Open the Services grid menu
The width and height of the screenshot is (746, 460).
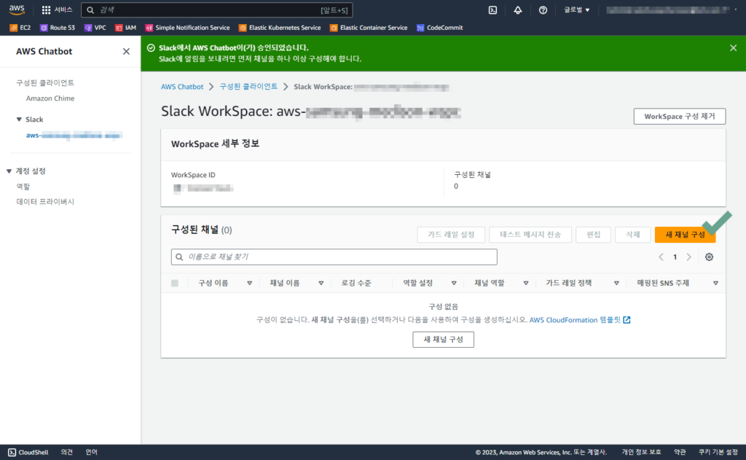[x=57, y=9]
